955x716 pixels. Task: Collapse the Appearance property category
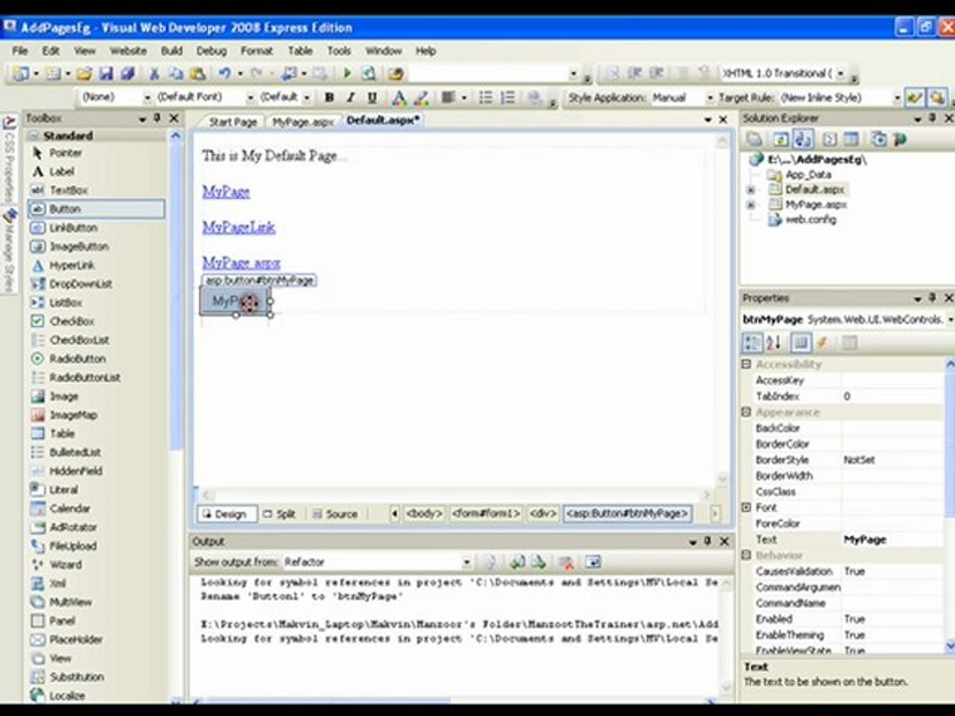(746, 412)
